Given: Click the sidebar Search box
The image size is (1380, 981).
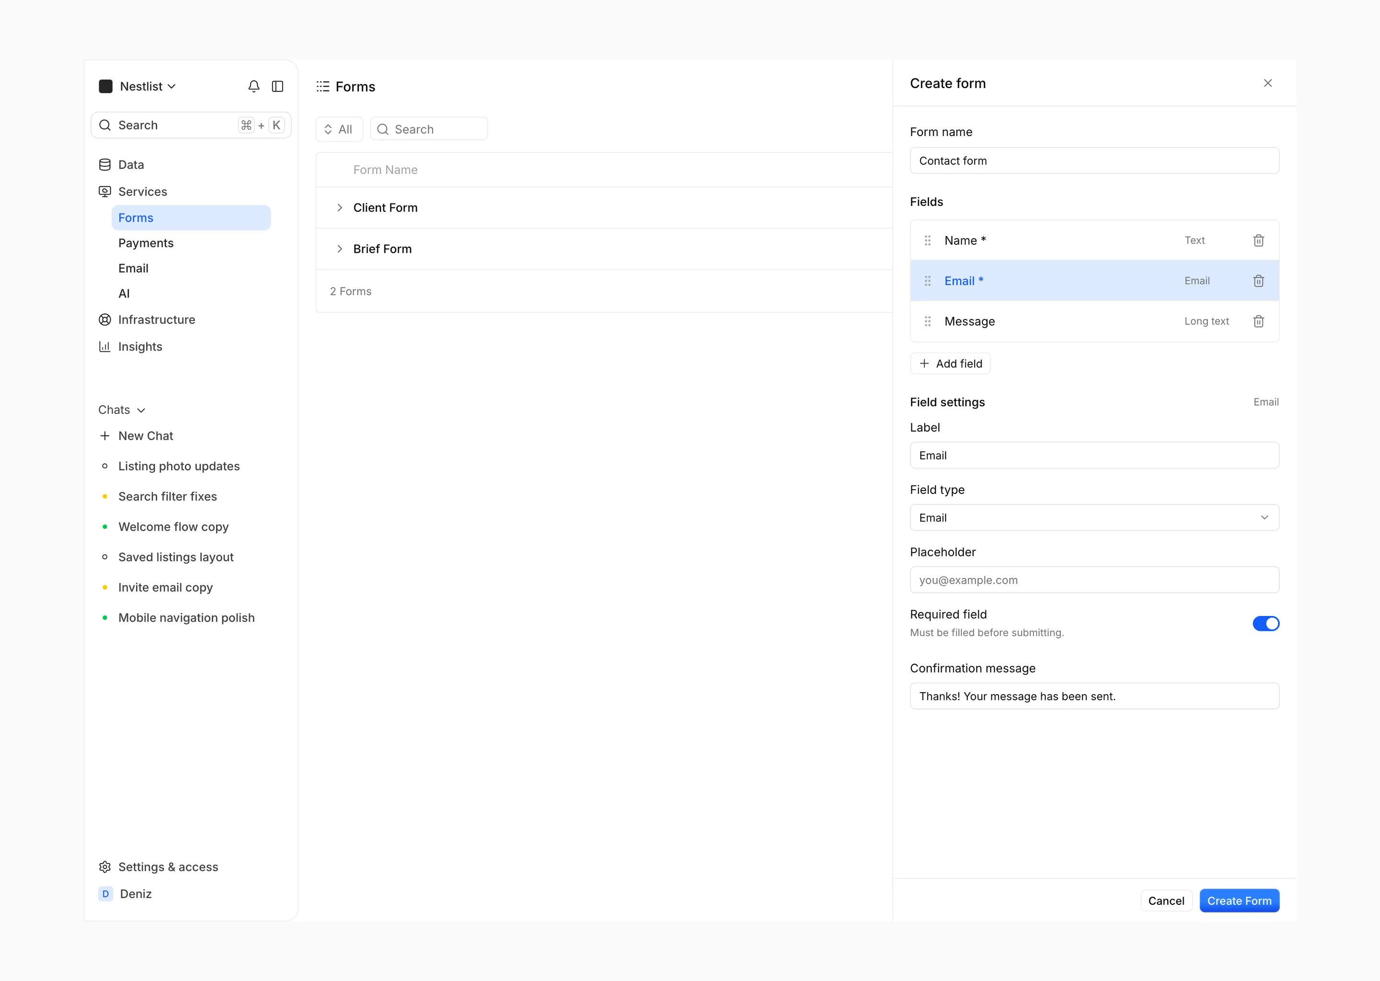Looking at the screenshot, I should (x=191, y=125).
